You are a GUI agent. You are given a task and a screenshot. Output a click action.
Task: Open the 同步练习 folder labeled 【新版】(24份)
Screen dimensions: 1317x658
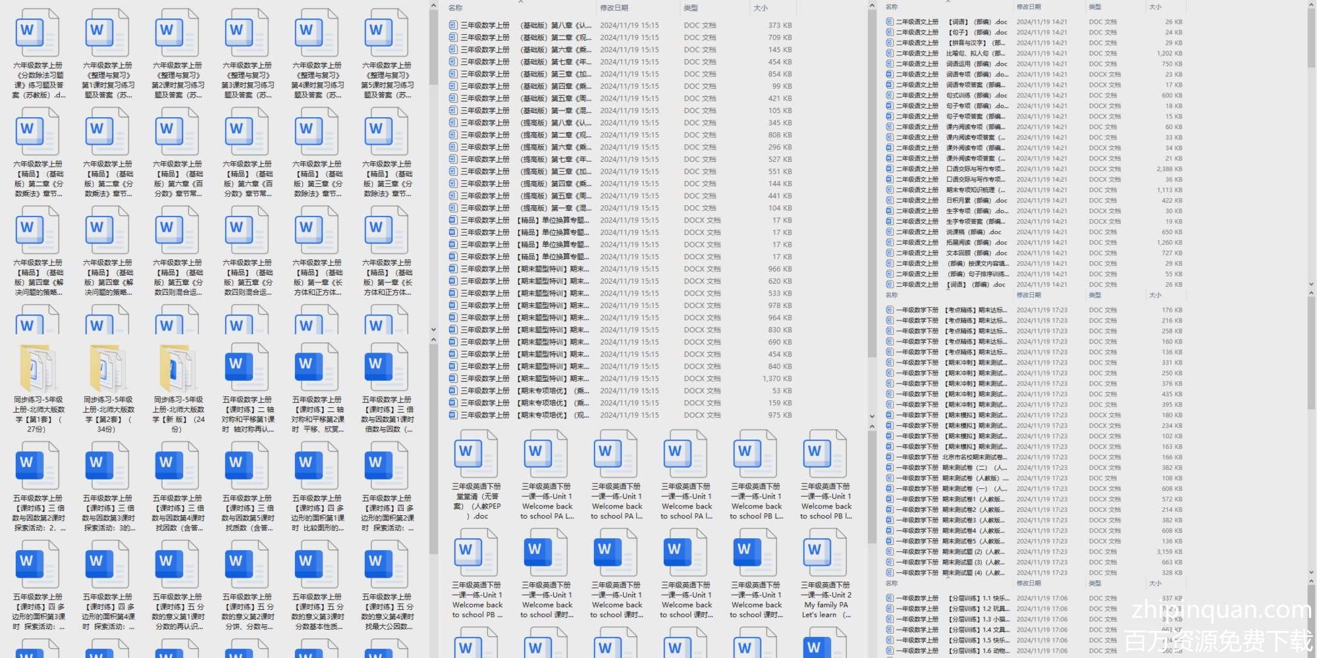pos(178,368)
